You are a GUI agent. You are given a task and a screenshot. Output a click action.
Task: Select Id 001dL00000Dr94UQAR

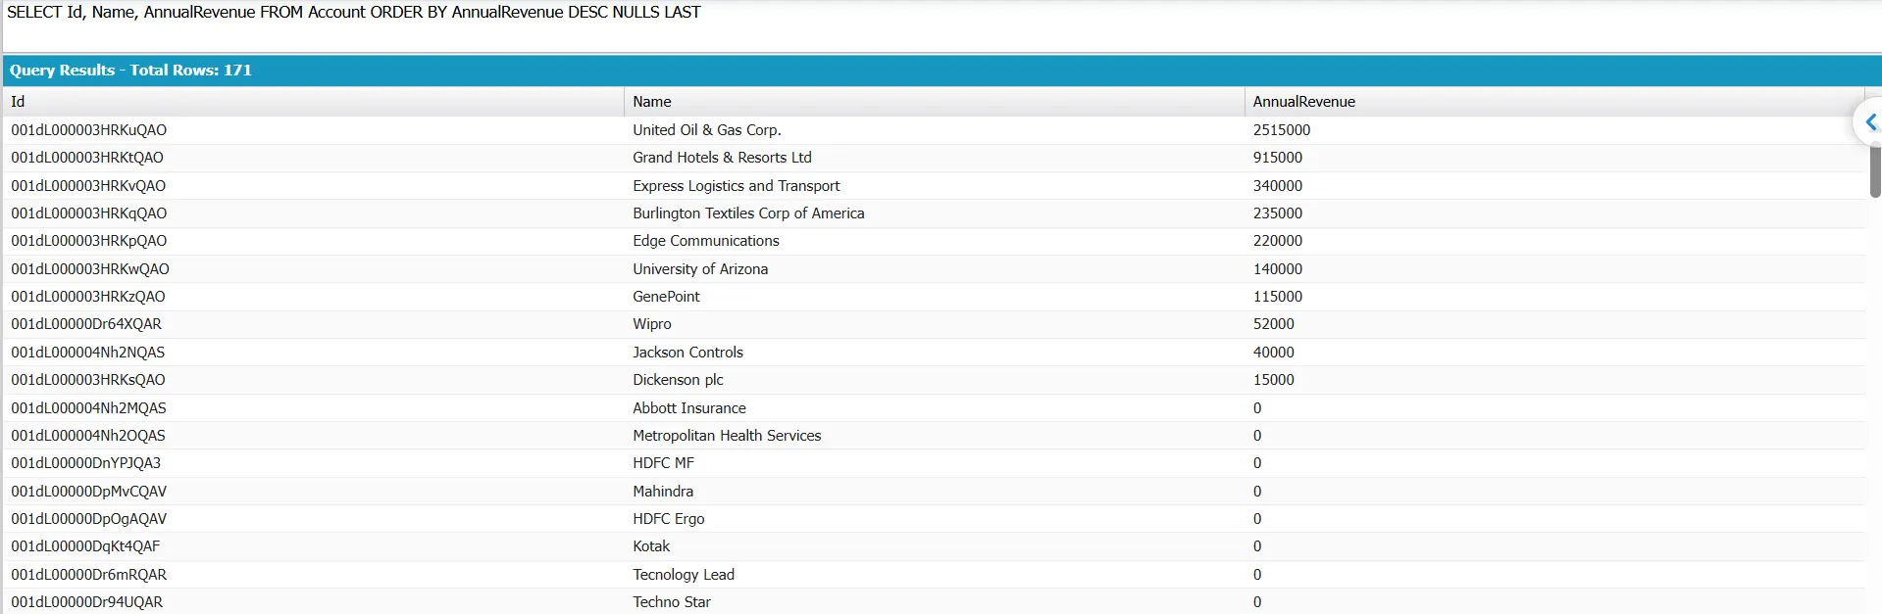(87, 602)
